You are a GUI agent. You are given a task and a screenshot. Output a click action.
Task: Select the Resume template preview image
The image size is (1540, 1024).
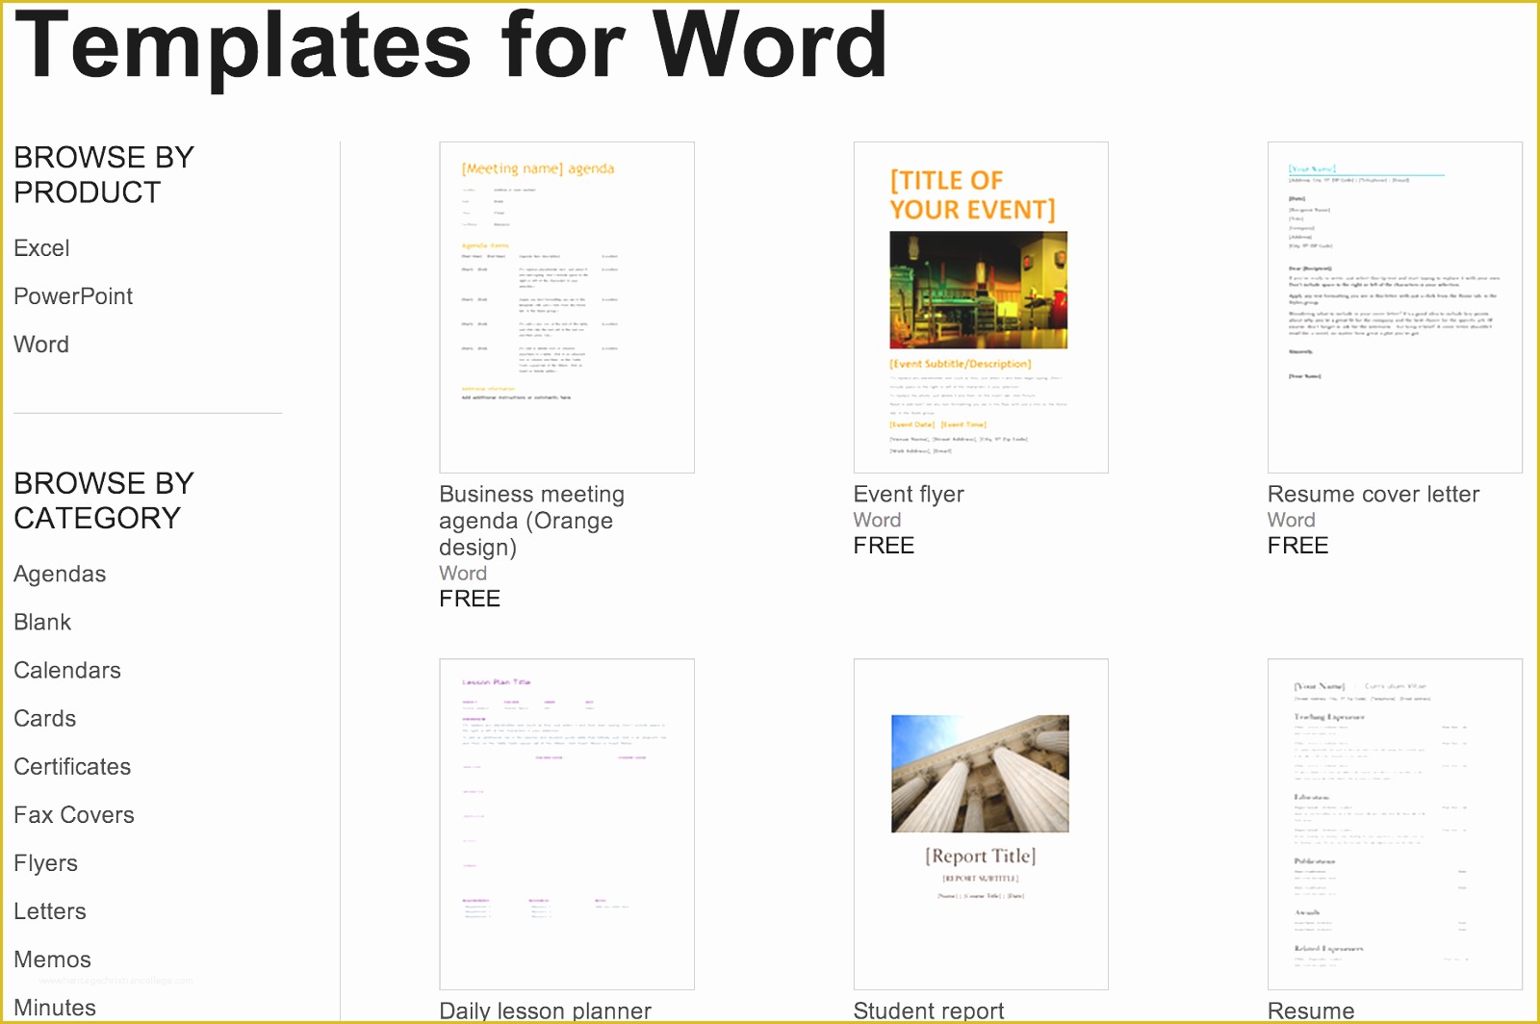(1394, 823)
